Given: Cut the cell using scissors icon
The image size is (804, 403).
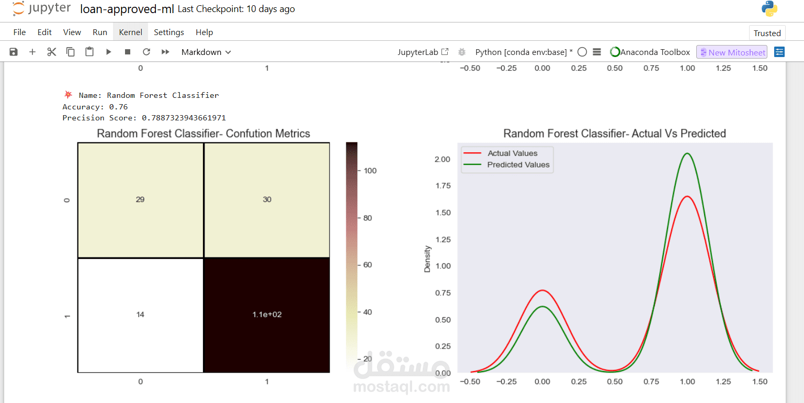Looking at the screenshot, I should (51, 52).
